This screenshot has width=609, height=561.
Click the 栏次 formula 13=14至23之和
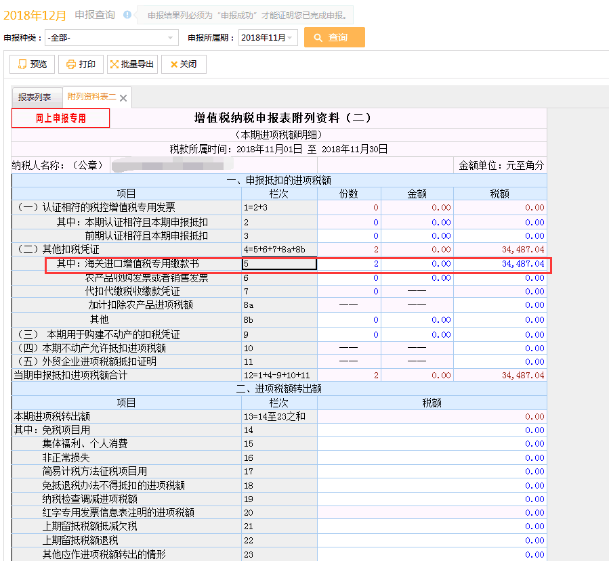(x=274, y=417)
